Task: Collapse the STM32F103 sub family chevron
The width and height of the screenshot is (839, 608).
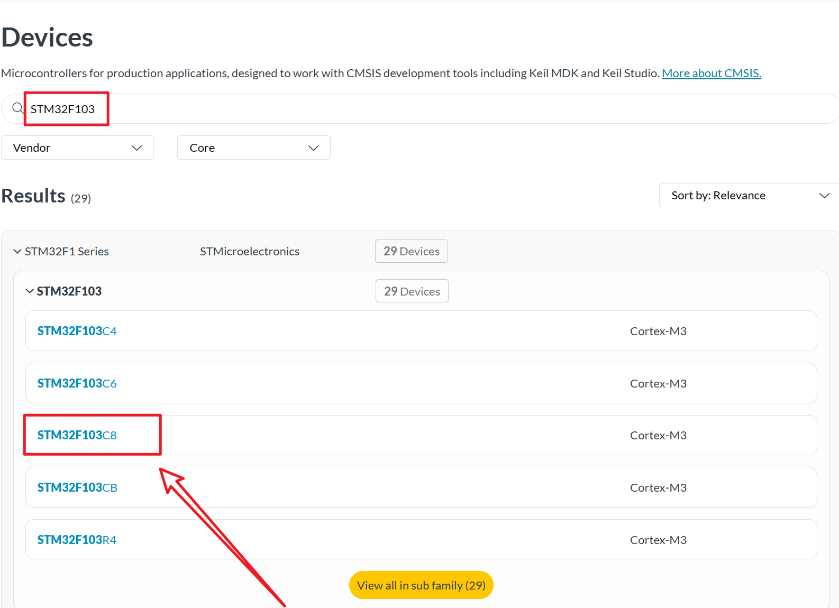Action: coord(30,291)
